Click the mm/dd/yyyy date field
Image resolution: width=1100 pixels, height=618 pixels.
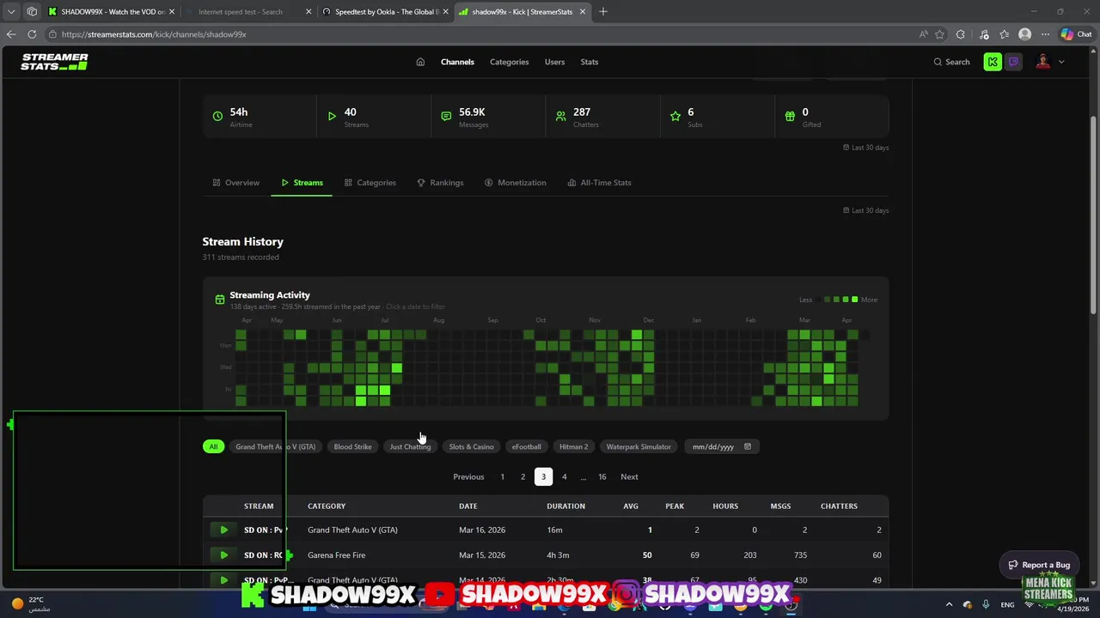[x=721, y=446]
